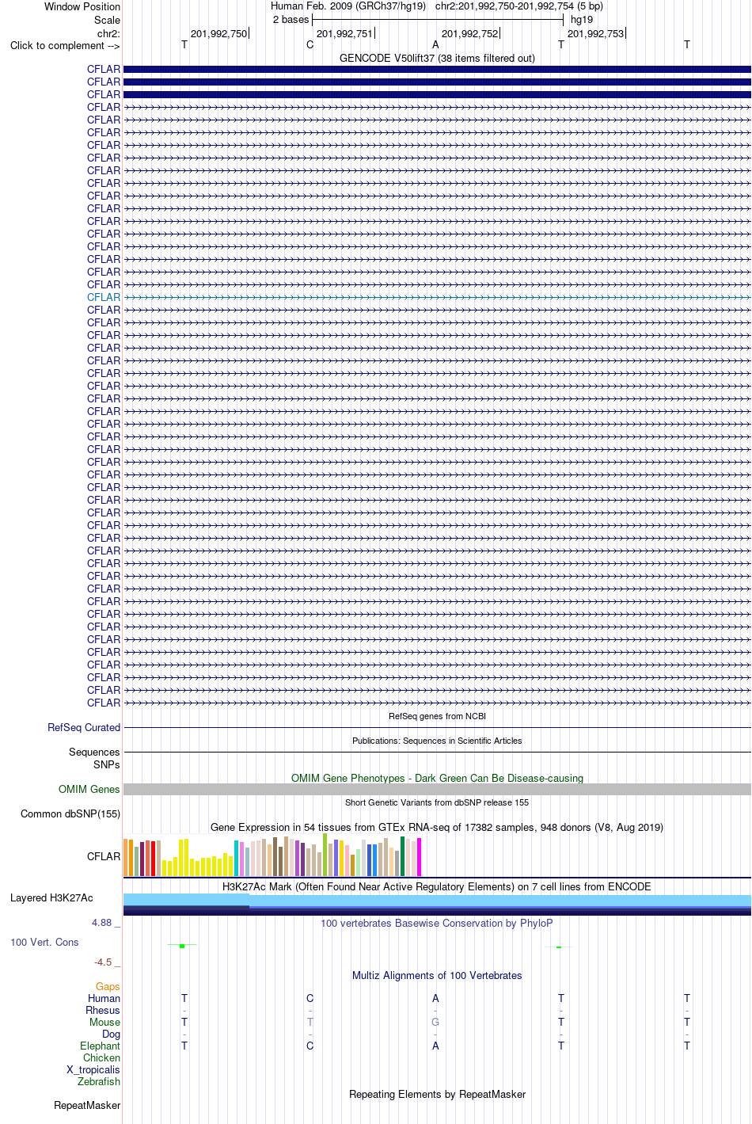Open the 'H3K27Ac Mark (Often Found Near Active Regulatory Elements)' title
The width and height of the screenshot is (752, 1124).
pos(437,886)
